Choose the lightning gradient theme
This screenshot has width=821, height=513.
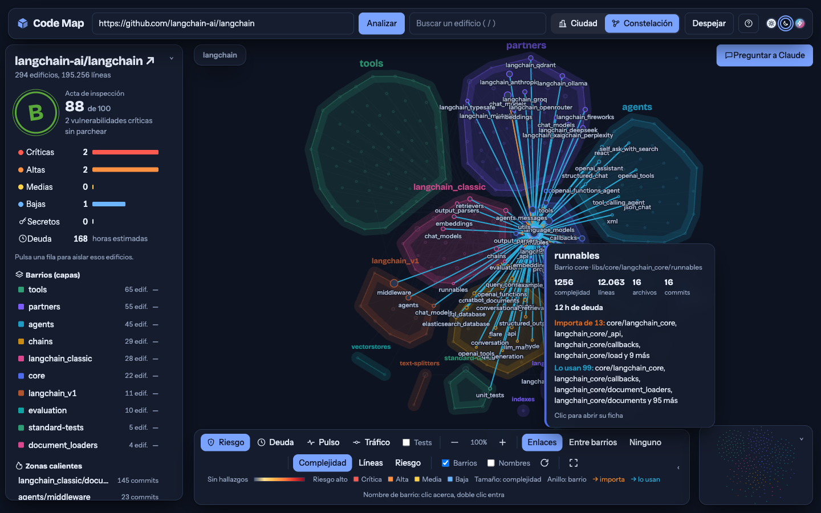click(800, 23)
